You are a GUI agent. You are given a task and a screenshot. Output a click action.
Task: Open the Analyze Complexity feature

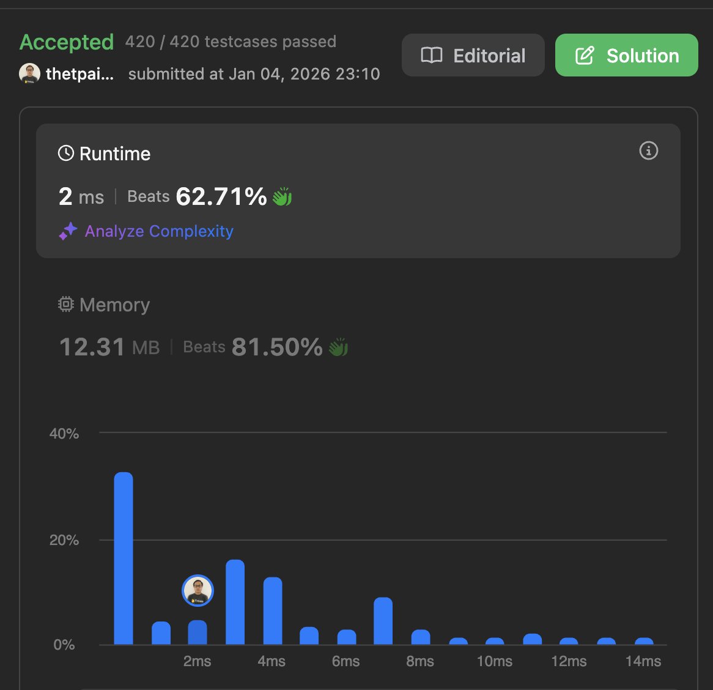click(158, 231)
